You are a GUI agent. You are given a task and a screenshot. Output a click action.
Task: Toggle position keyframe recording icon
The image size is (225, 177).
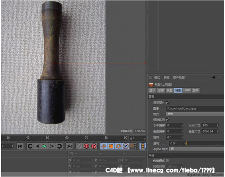tap(104, 146)
